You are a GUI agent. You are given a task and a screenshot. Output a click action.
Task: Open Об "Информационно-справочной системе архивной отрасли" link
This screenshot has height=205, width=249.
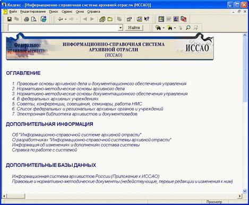(x=76, y=135)
